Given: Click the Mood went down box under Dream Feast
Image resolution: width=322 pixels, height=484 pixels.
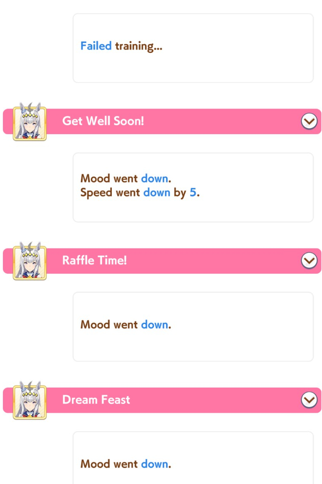Looking at the screenshot, I should [x=193, y=458].
